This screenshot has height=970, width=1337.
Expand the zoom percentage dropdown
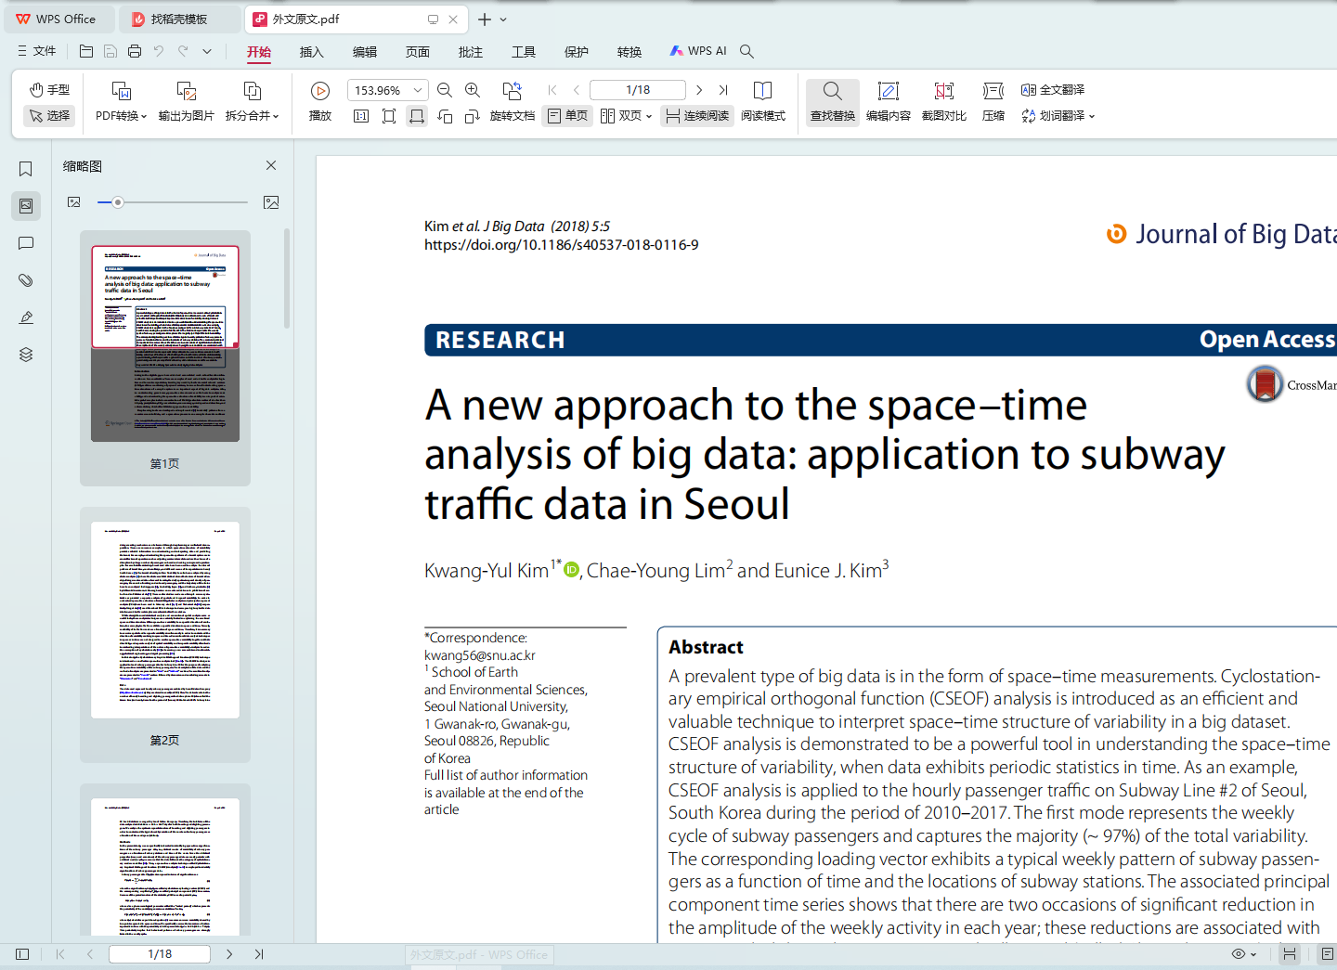click(x=418, y=90)
